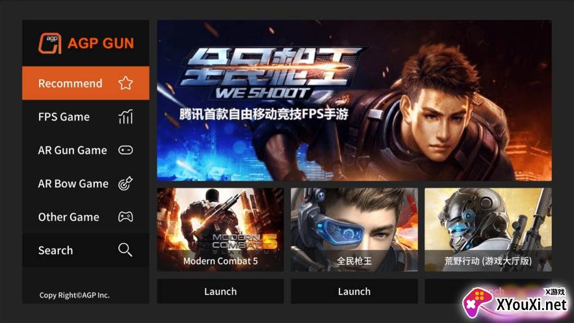Select the Recommend menu item
Image resolution: width=574 pixels, height=323 pixels.
click(86, 83)
